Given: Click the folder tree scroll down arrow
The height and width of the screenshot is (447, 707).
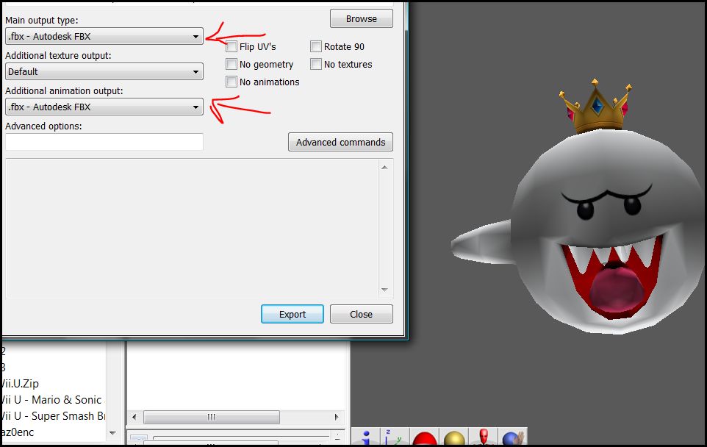Looking at the screenshot, I should pyautogui.click(x=112, y=433).
